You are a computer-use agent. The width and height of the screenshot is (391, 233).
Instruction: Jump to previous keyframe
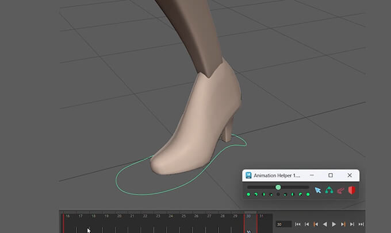[x=316, y=224]
